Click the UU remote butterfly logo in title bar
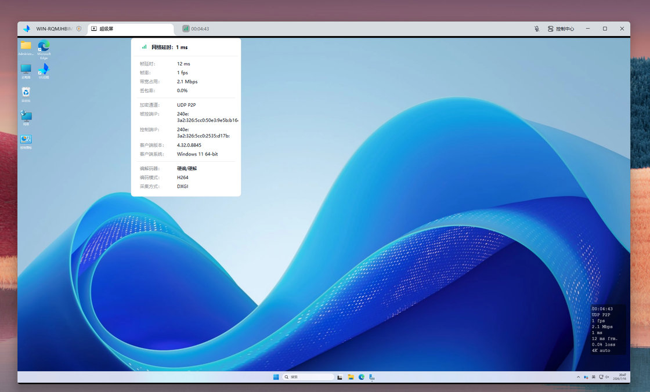Viewport: 650px width, 392px height. pyautogui.click(x=27, y=28)
